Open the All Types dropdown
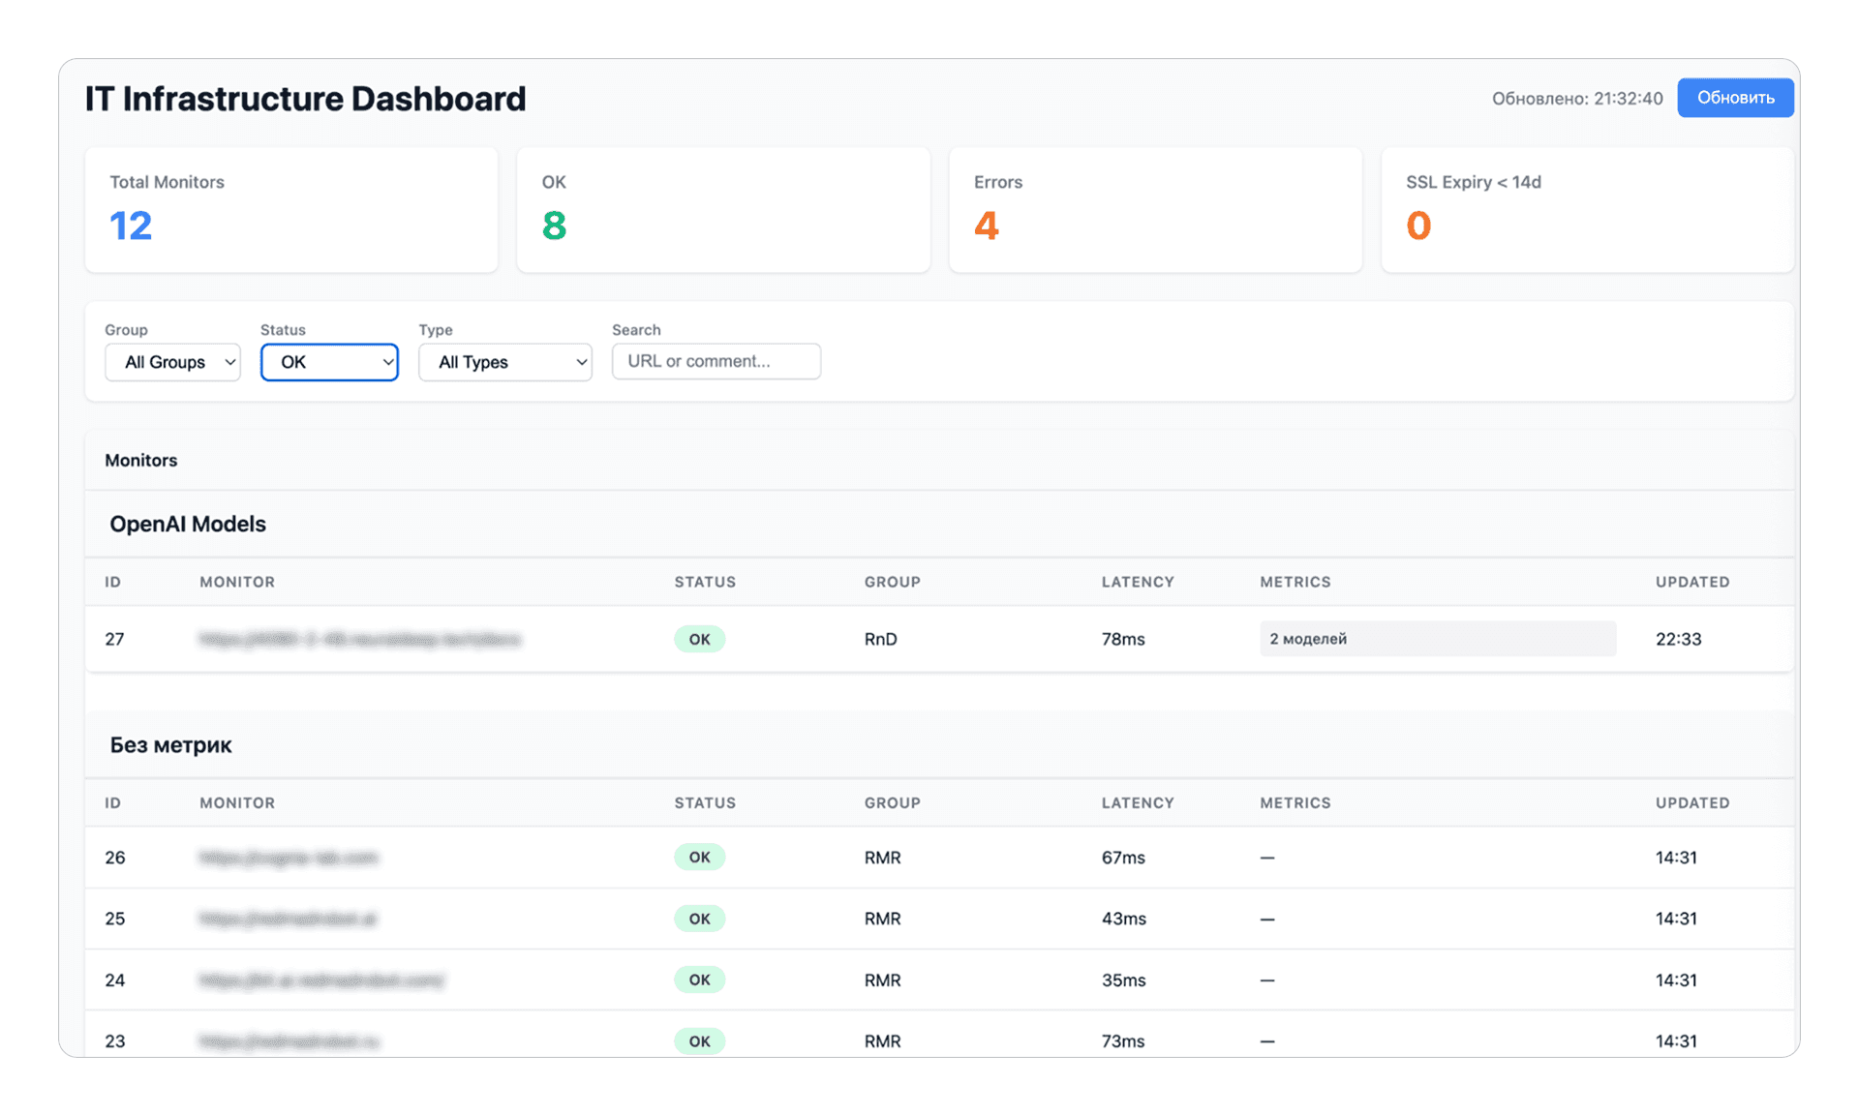1859x1116 pixels. 505,362
